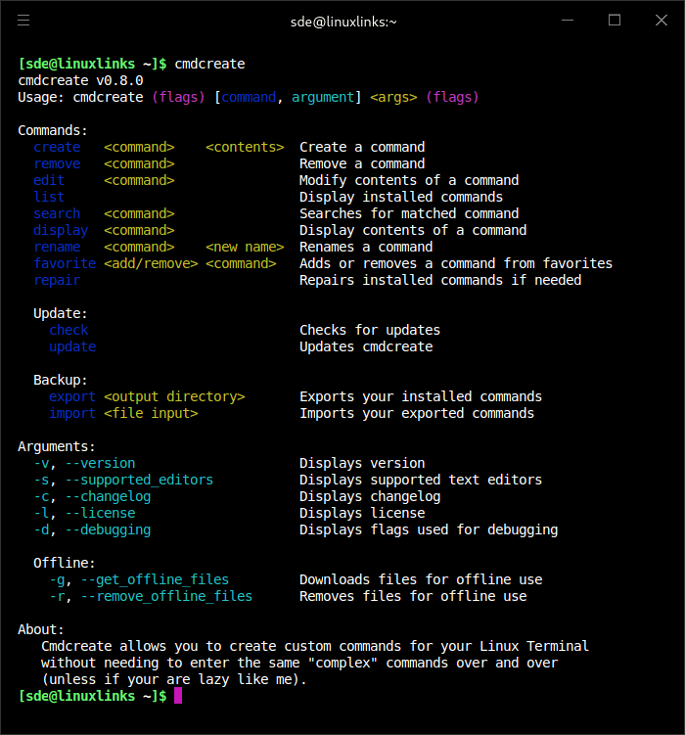Screen dimensions: 685x735
Task: Click the blue 'create' command text
Action: click(x=57, y=148)
